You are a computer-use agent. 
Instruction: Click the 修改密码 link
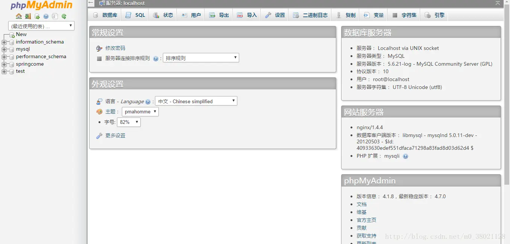tap(115, 48)
